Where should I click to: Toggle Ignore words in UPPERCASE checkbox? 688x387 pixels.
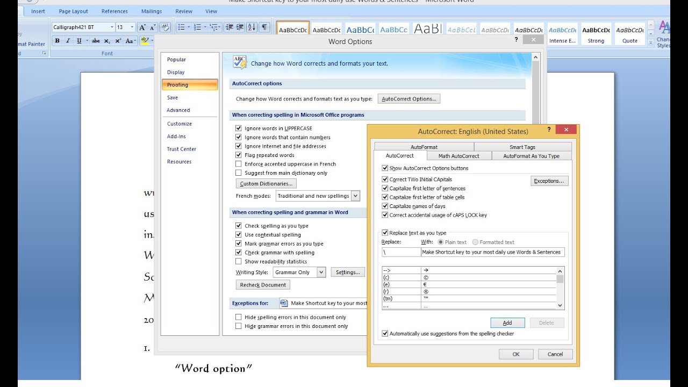tap(239, 128)
